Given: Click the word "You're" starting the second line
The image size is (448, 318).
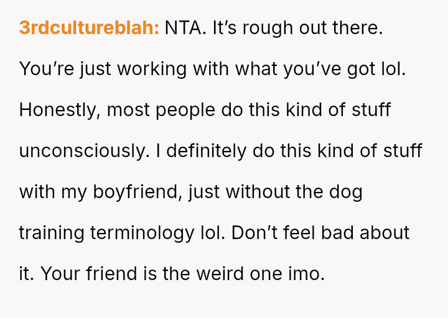Looking at the screenshot, I should tap(41, 69).
